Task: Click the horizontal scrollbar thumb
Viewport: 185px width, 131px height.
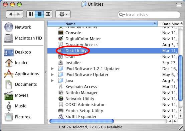Action: click(81, 121)
